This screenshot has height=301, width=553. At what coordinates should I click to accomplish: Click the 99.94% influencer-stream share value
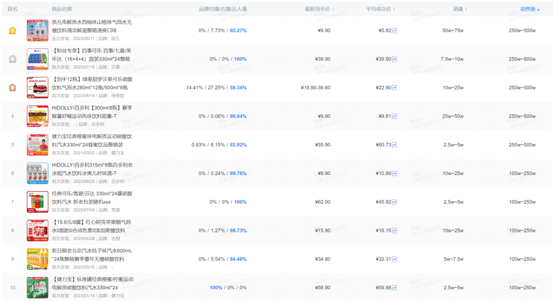tap(238, 116)
